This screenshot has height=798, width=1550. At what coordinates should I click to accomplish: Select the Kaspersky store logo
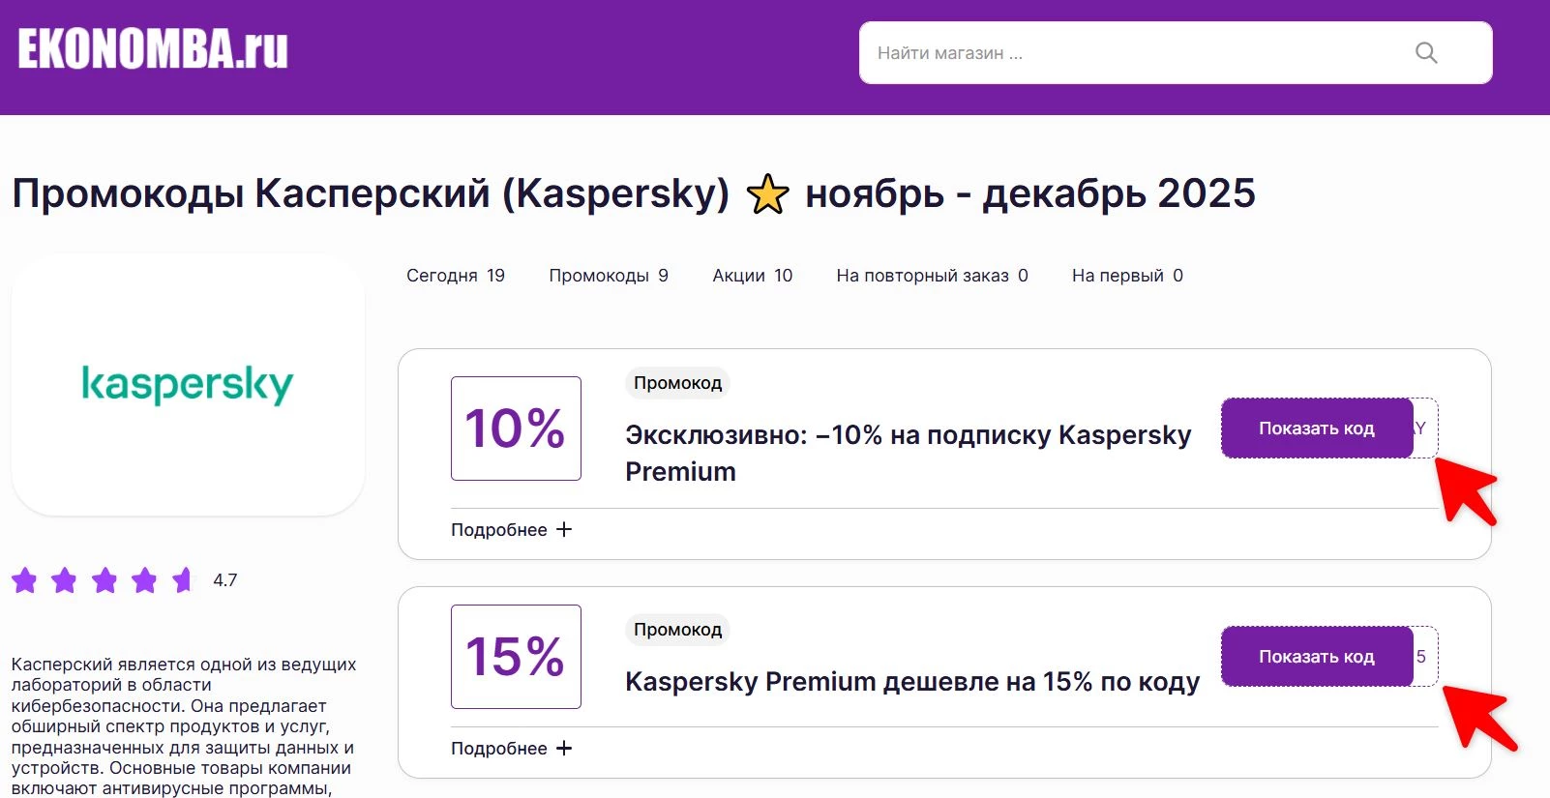(x=188, y=383)
